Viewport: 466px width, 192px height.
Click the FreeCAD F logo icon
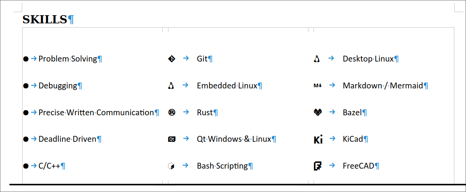pyautogui.click(x=317, y=166)
